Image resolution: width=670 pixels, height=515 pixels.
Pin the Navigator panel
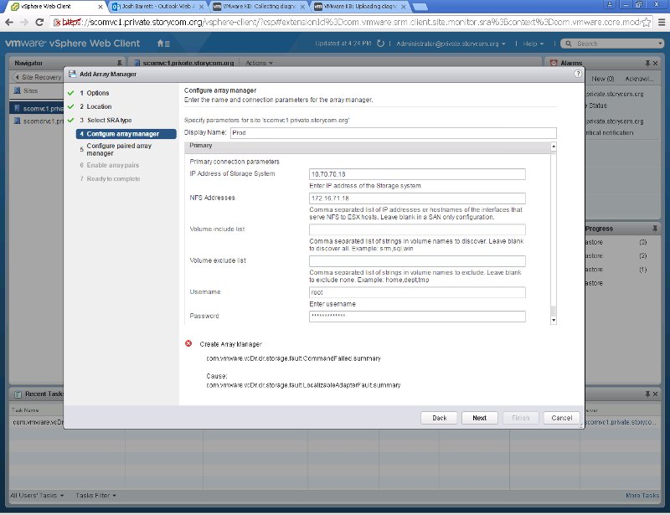click(x=119, y=63)
